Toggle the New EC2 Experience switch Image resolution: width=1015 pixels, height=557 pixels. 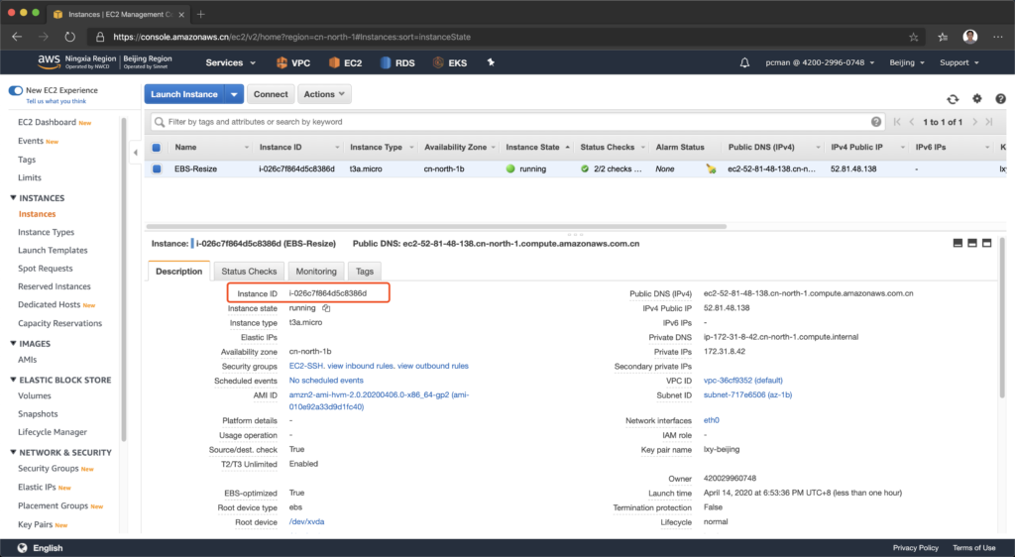tap(16, 90)
